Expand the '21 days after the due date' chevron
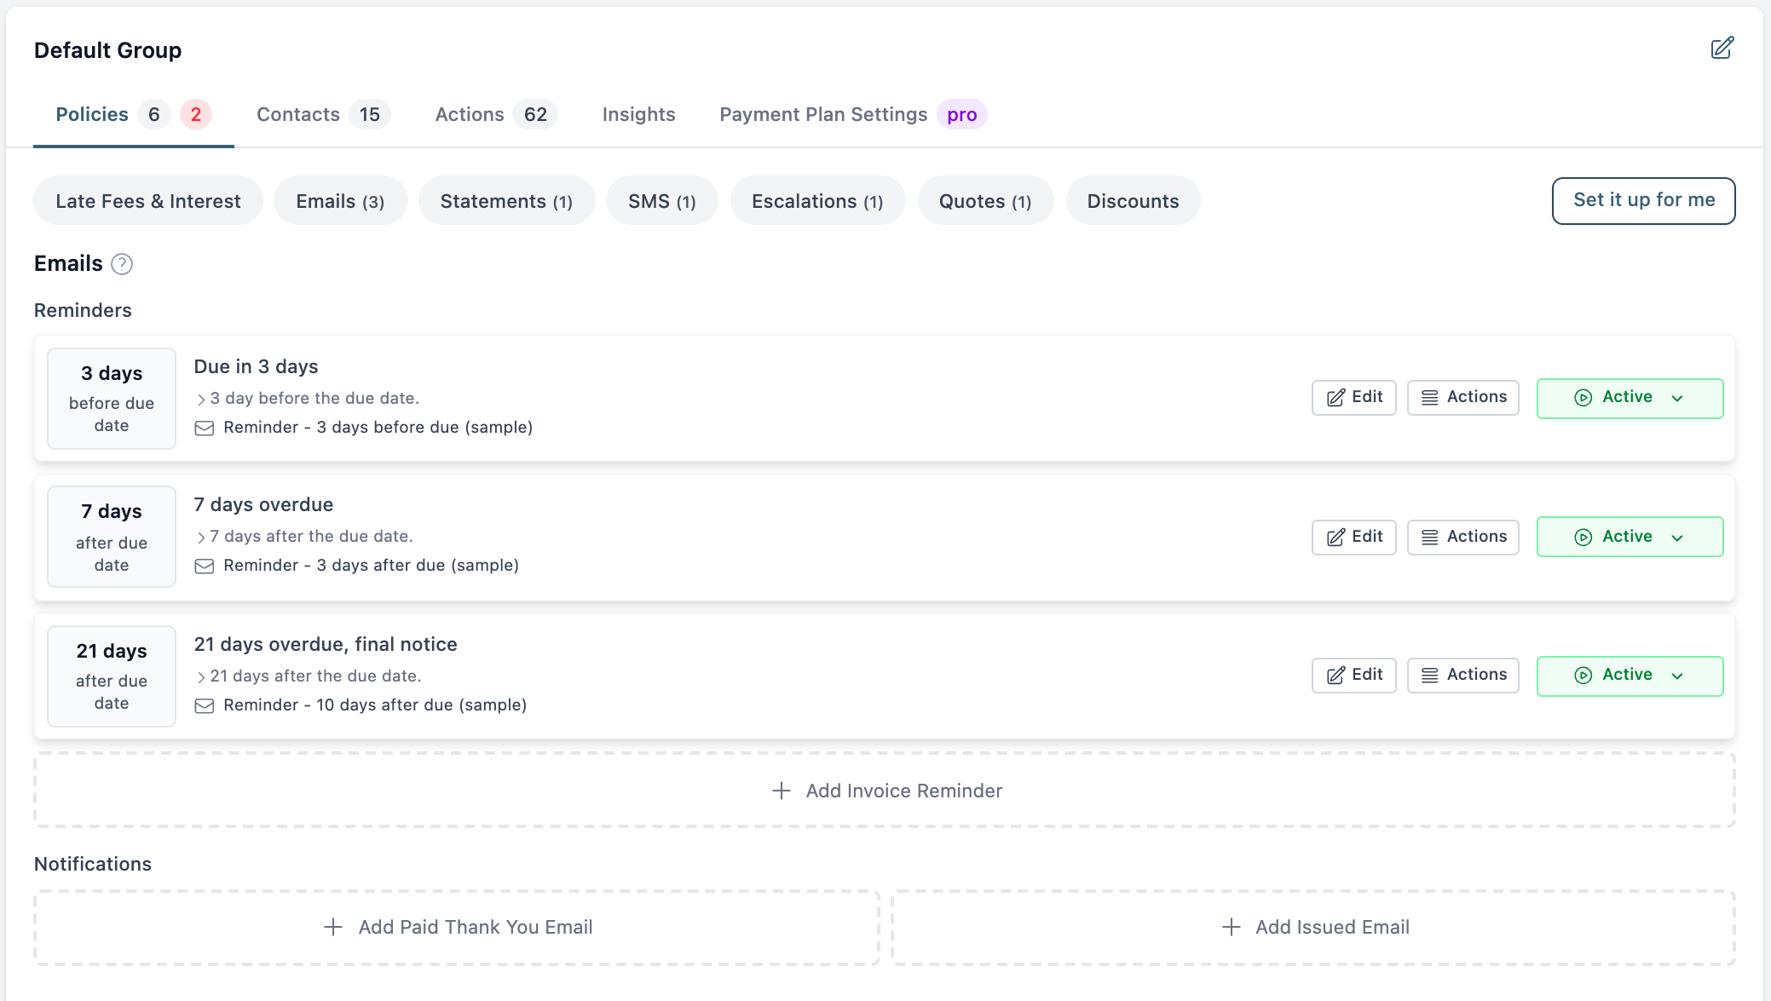Screen dimensions: 1771x1001 (201, 676)
